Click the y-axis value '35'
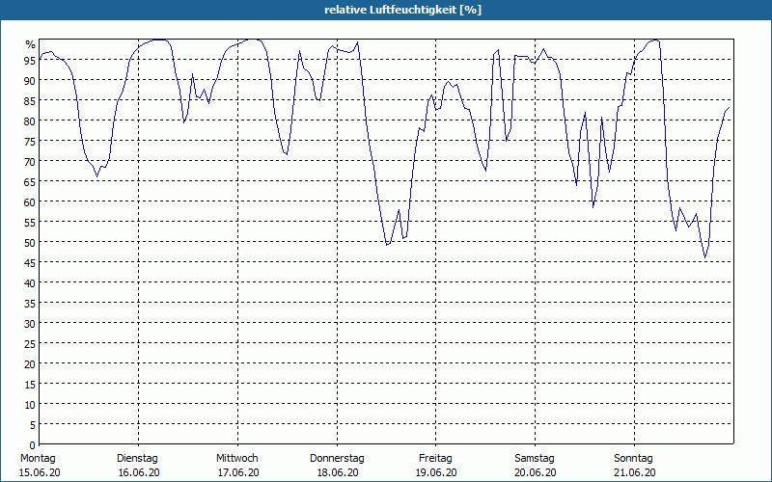 [30, 304]
